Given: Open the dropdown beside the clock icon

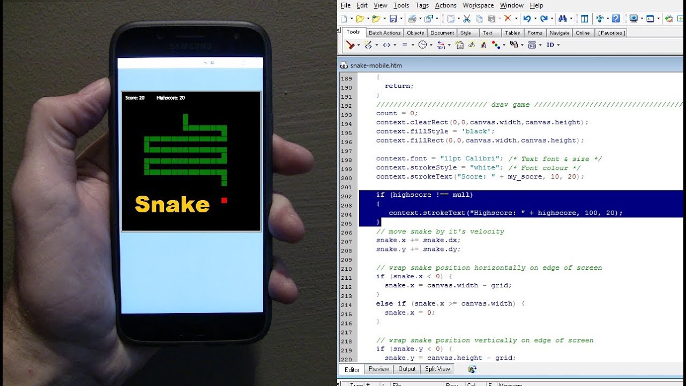Looking at the screenshot, I should 431,45.
